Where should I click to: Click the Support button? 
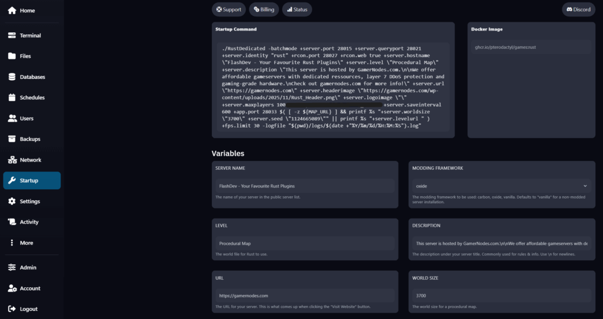pyautogui.click(x=228, y=9)
